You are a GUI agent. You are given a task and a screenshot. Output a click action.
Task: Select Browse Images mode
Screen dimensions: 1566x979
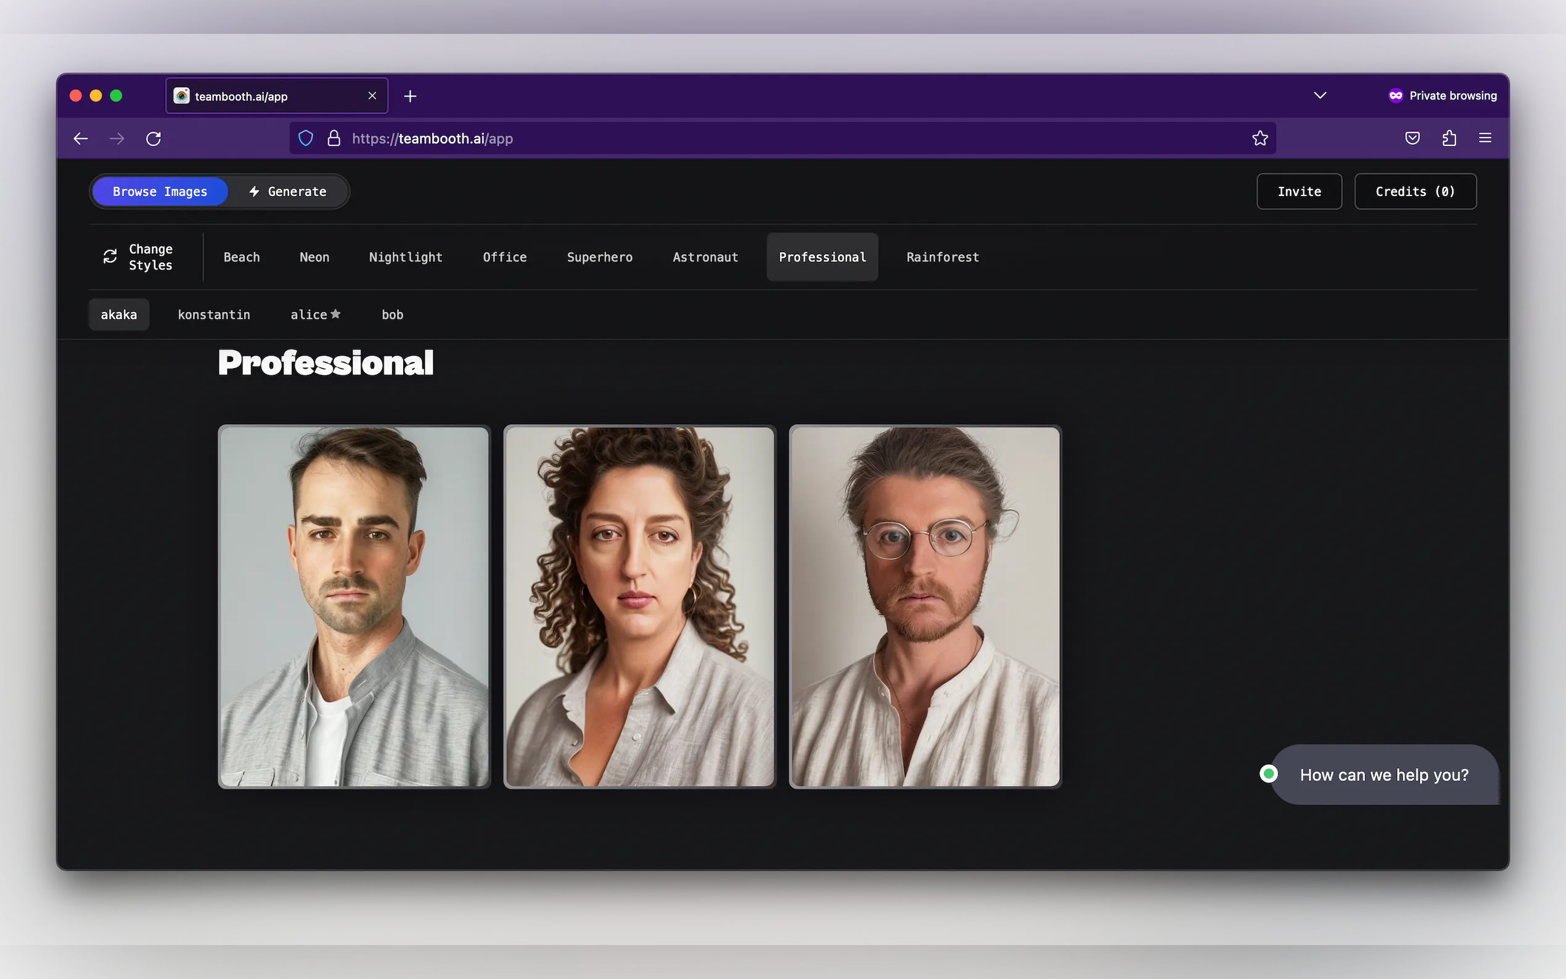tap(160, 192)
